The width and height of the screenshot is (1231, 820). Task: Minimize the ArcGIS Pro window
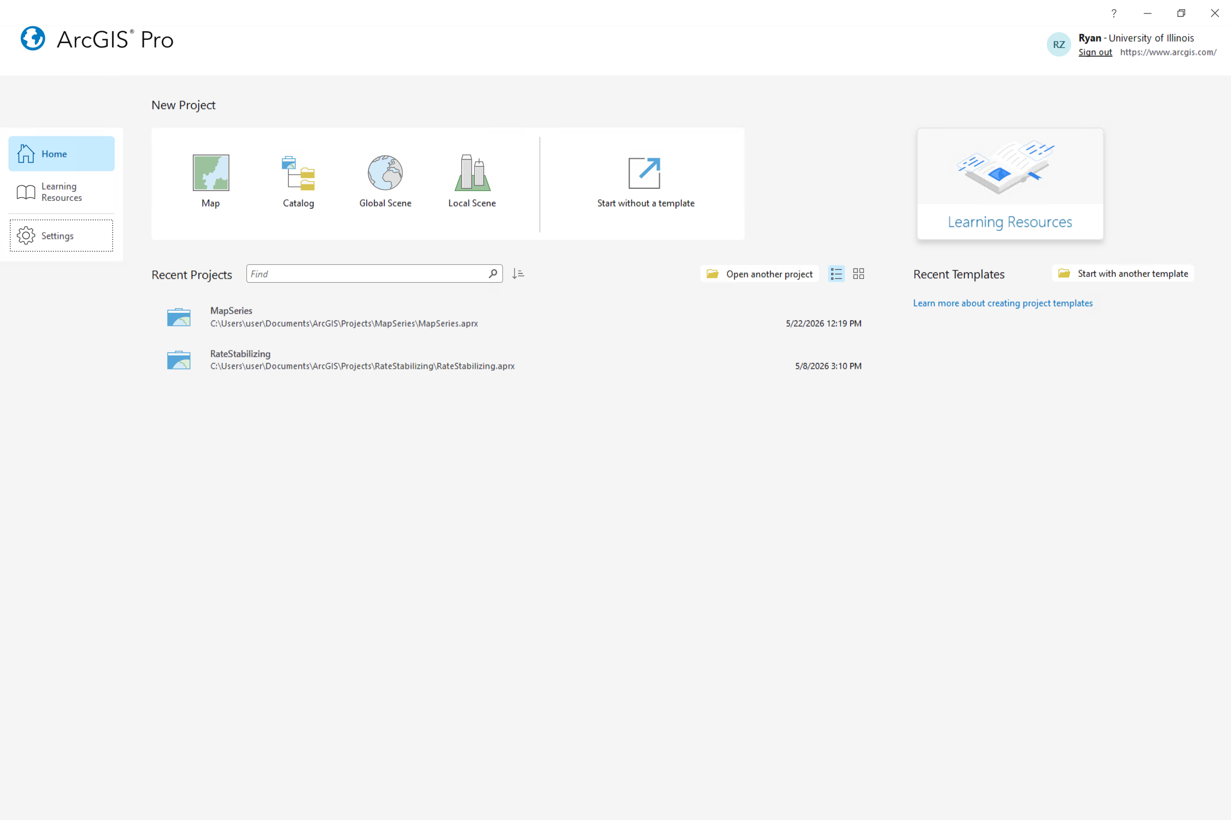pyautogui.click(x=1147, y=13)
